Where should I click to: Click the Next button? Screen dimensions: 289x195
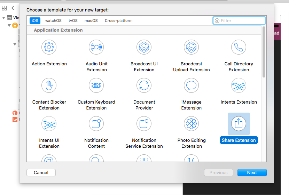click(252, 172)
